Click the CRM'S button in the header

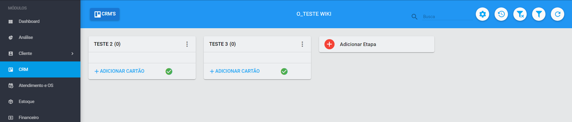point(105,14)
